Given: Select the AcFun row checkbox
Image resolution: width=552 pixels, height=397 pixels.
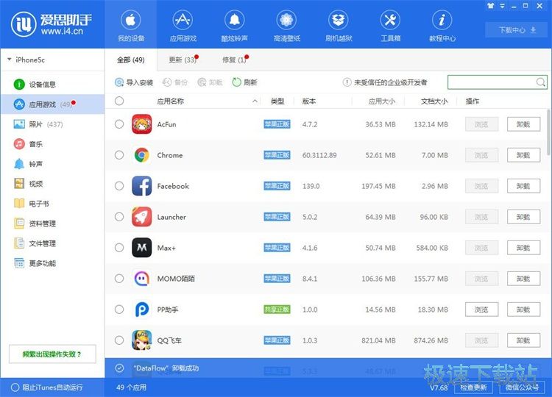Looking at the screenshot, I should [x=119, y=124].
